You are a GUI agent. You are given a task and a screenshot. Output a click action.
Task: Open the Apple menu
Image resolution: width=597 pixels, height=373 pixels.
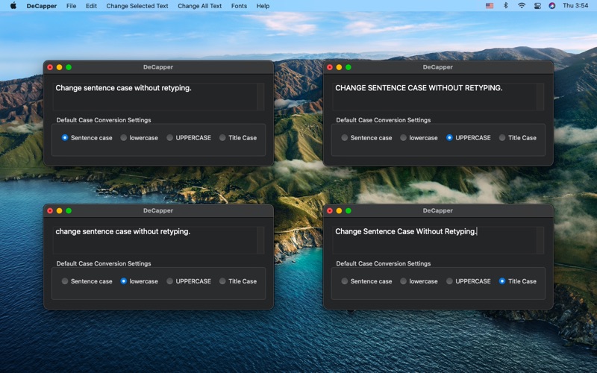(x=13, y=6)
